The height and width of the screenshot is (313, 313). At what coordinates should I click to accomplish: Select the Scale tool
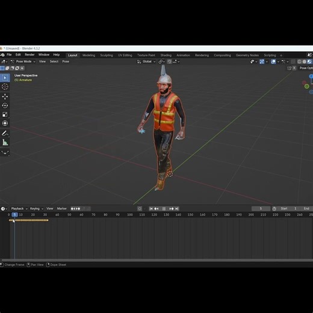[x=5, y=114]
